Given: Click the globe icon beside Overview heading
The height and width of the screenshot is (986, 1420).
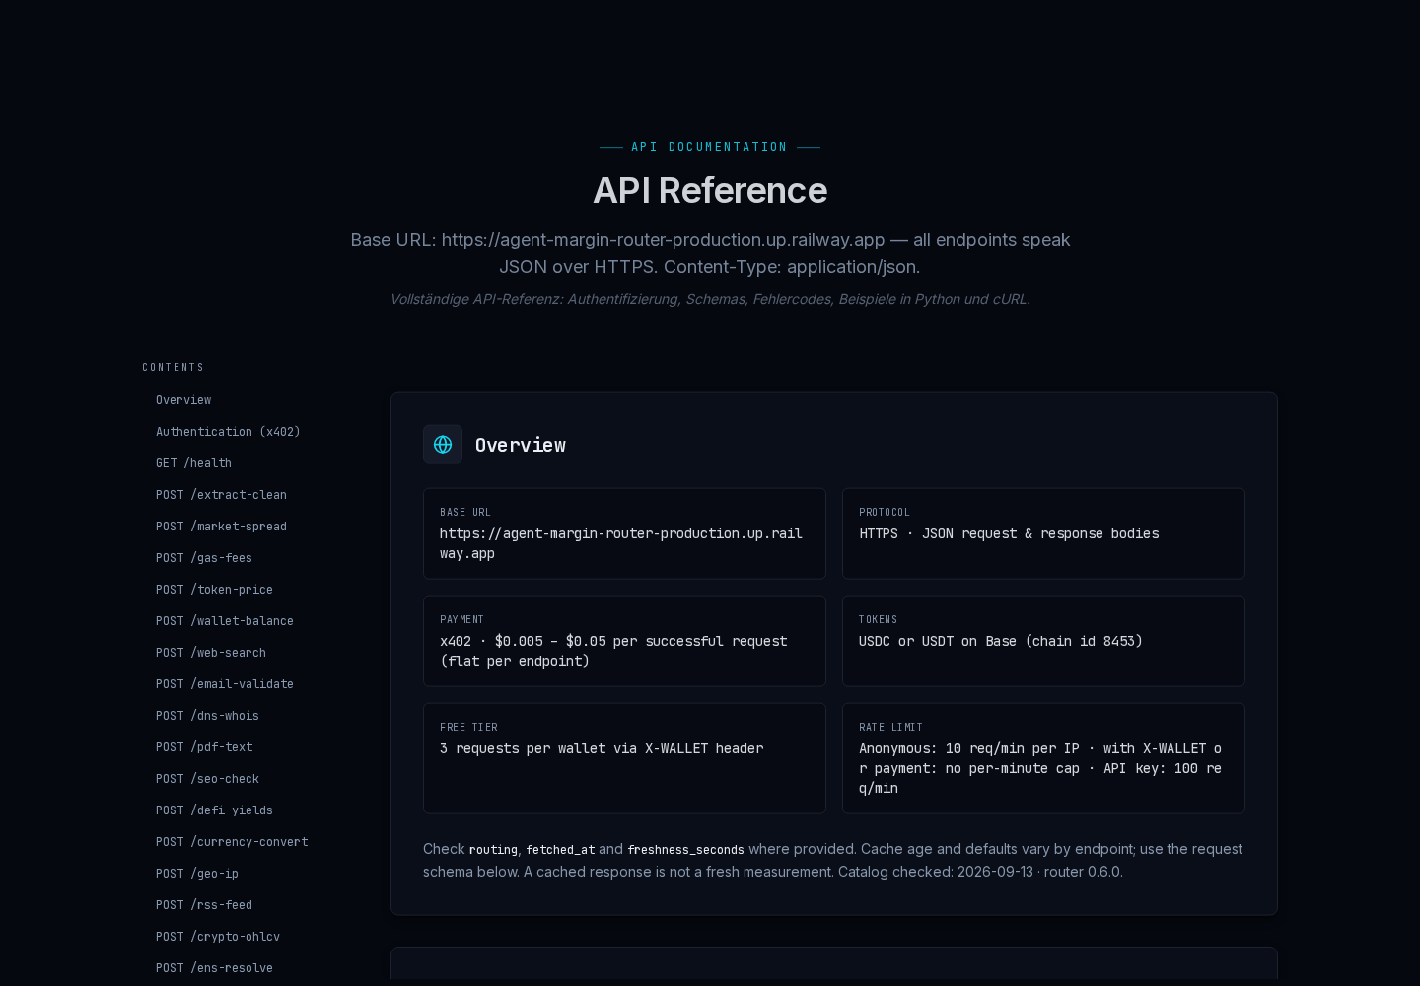Looking at the screenshot, I should coord(443,445).
